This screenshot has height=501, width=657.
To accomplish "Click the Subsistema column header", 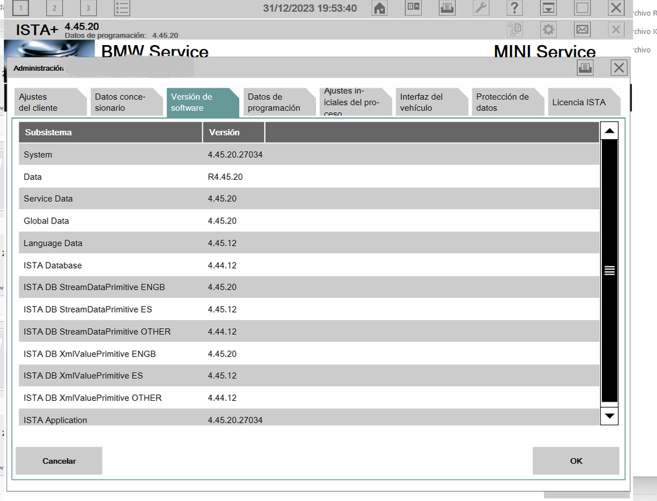I will [x=110, y=133].
